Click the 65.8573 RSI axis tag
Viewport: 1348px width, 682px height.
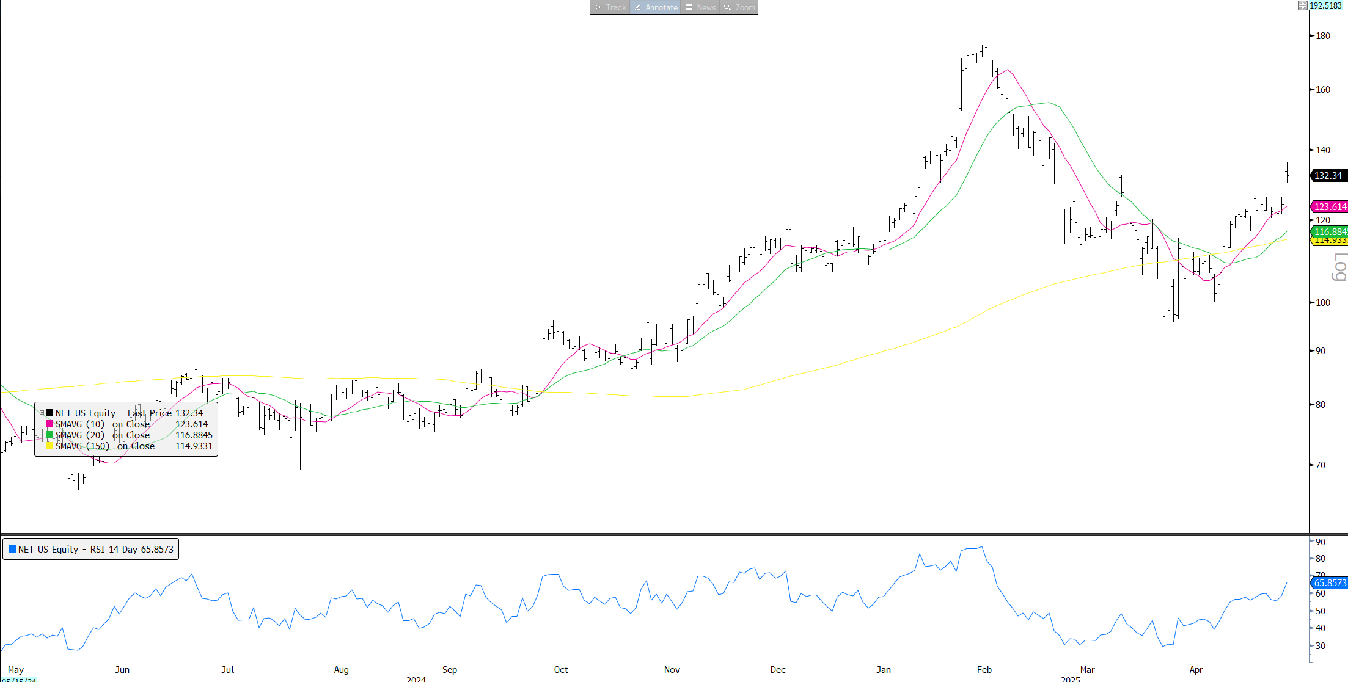tap(1330, 583)
